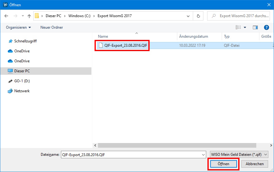Select the first OneDrive sidebar entry
The image size is (274, 172).
tap(22, 51)
